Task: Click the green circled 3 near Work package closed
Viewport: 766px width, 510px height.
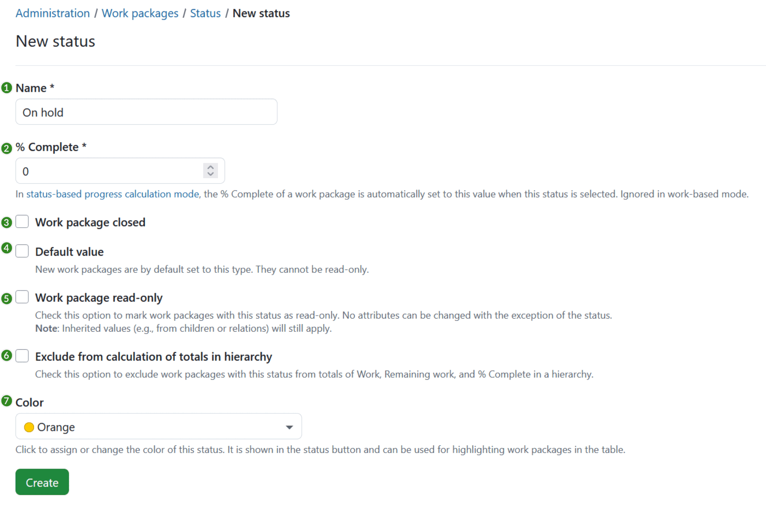Action: 7,223
